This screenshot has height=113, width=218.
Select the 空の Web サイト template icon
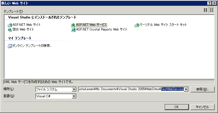pyautogui.click(x=10, y=30)
